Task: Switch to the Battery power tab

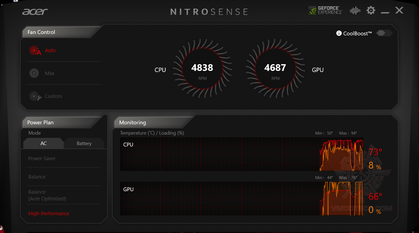Action: [x=84, y=143]
